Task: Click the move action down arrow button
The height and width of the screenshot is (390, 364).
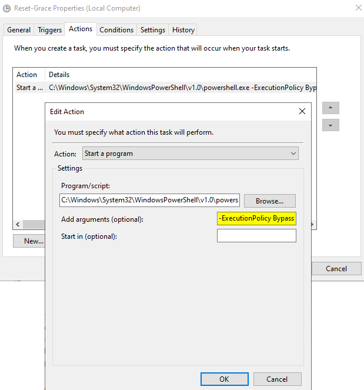Action: coord(330,125)
